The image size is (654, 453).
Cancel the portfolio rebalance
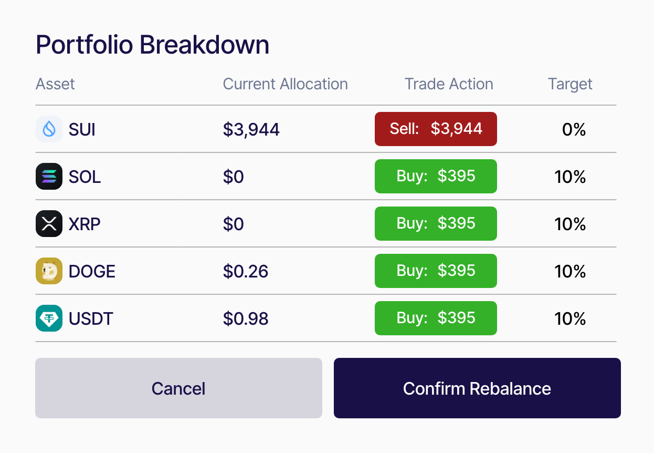pos(178,388)
